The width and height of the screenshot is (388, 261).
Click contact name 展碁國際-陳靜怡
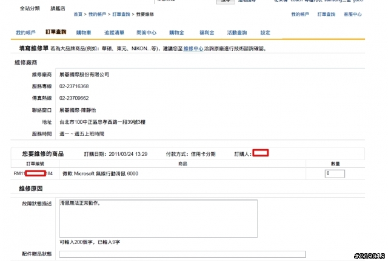click(x=78, y=111)
